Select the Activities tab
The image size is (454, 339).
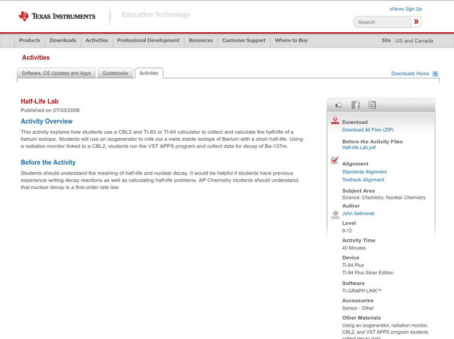[149, 73]
